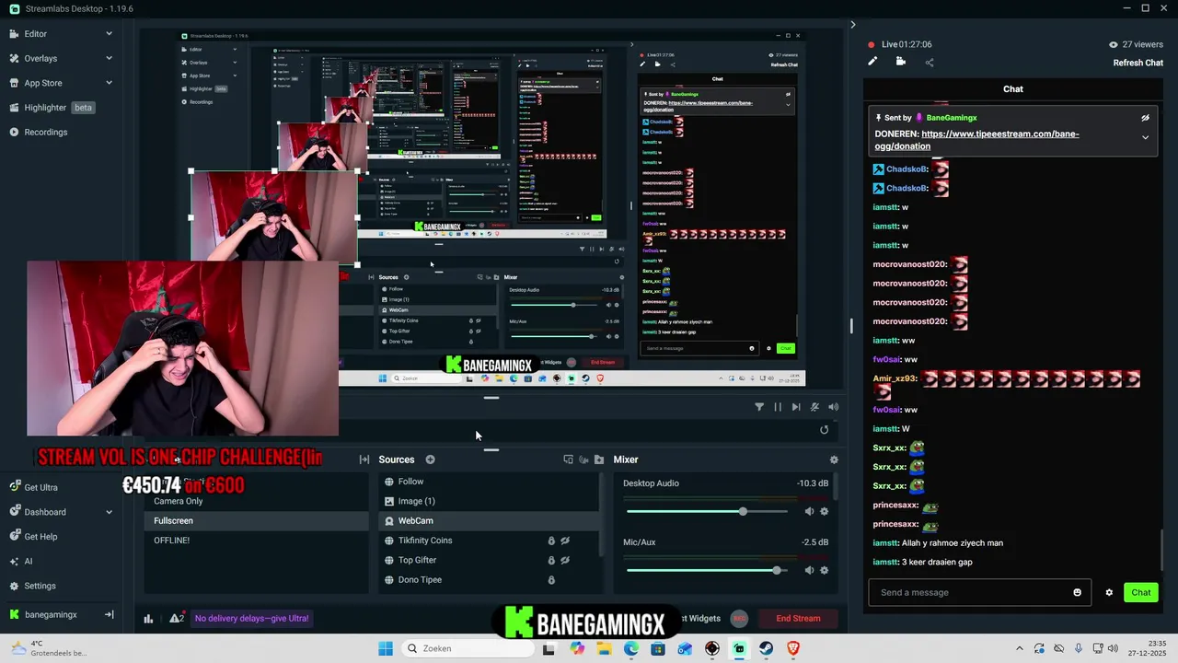Viewport: 1178px width, 663px height.
Task: Click End Stream button
Action: pos(798,619)
